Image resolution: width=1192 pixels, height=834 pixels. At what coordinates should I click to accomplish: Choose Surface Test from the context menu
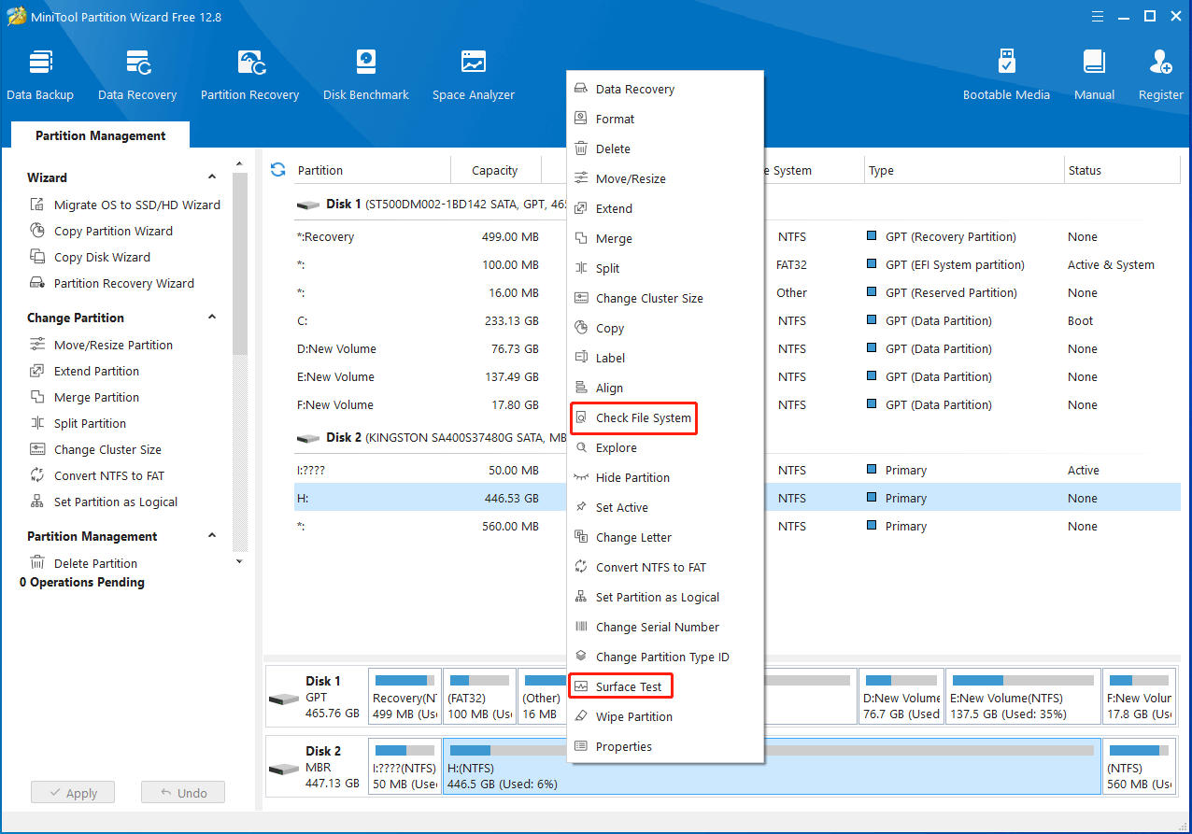(628, 687)
